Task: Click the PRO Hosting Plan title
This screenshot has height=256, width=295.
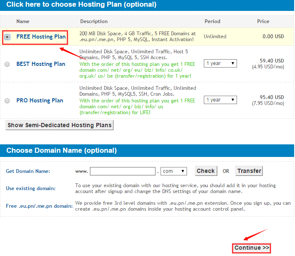Action: (x=40, y=101)
